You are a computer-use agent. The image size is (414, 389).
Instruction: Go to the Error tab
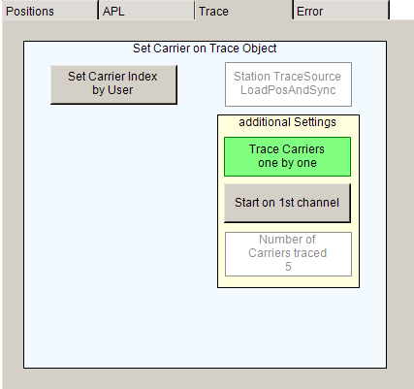(x=341, y=11)
